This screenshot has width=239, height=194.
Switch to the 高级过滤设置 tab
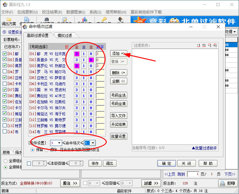[38, 35]
